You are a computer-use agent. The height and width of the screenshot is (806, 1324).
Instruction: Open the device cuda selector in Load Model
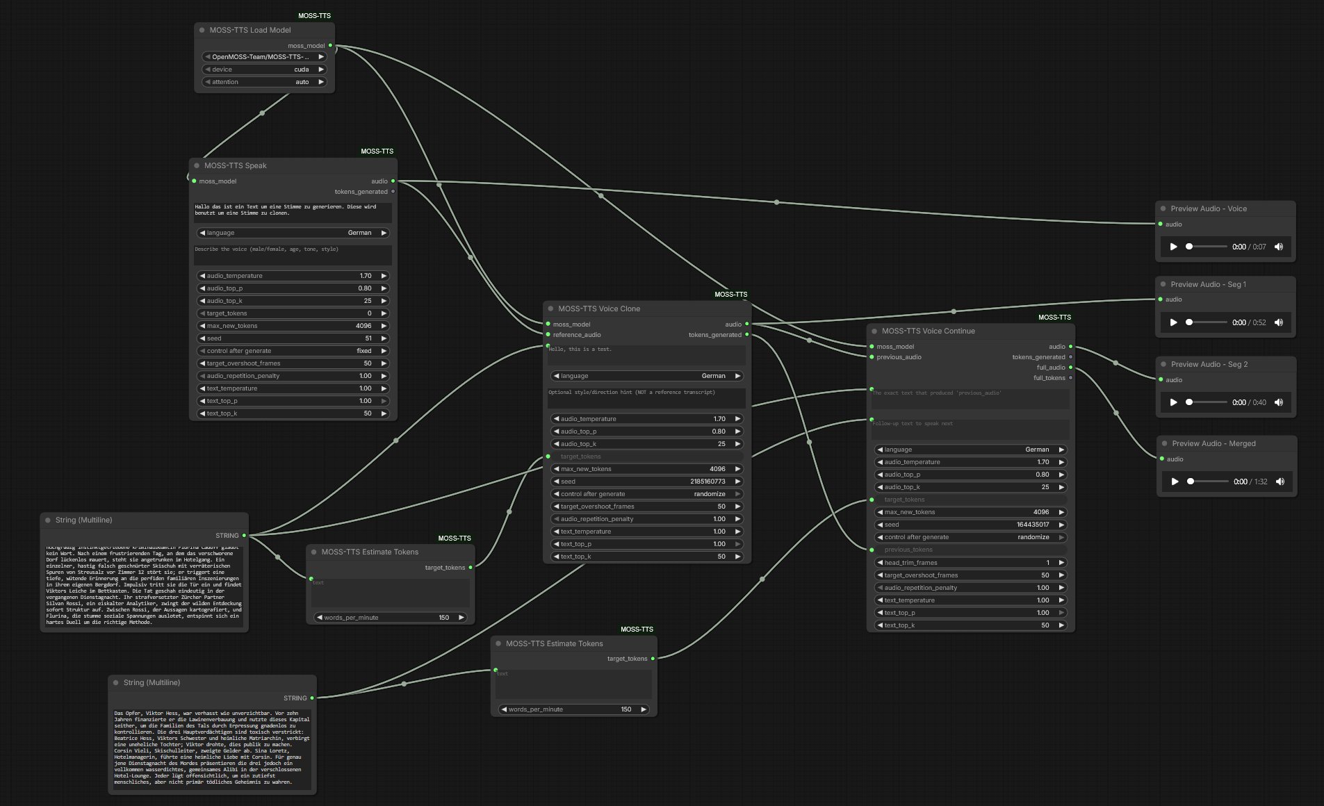coord(264,69)
